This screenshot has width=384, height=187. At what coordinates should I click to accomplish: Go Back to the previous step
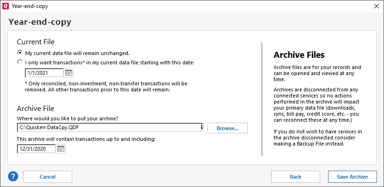pyautogui.click(x=295, y=177)
